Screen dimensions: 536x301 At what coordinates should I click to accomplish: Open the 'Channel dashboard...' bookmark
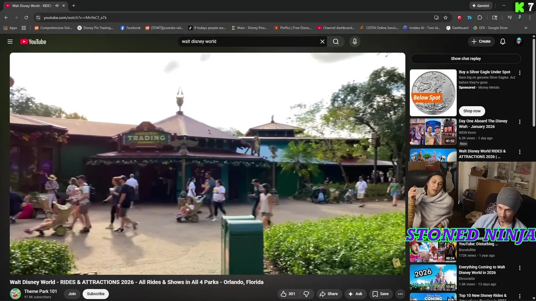335,28
